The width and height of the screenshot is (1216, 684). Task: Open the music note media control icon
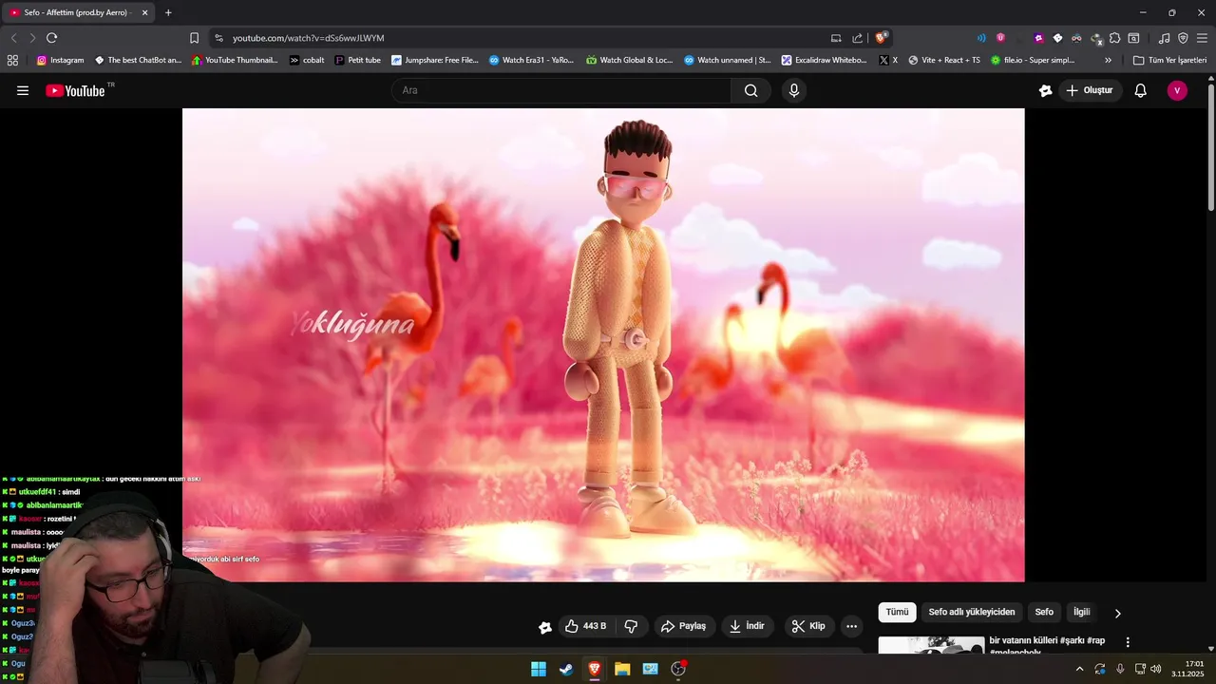point(1164,38)
